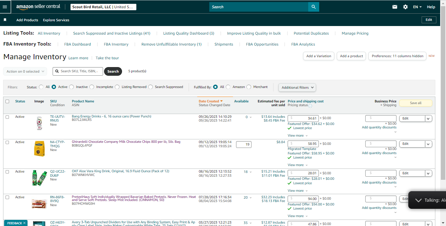Click the top-right Edit button
Image resolution: width=446 pixels, height=226 pixels.
(429, 20)
